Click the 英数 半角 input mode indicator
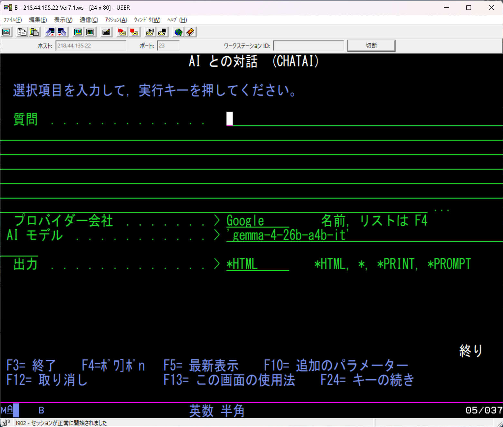Viewport: 503px width, 427px height. click(217, 411)
